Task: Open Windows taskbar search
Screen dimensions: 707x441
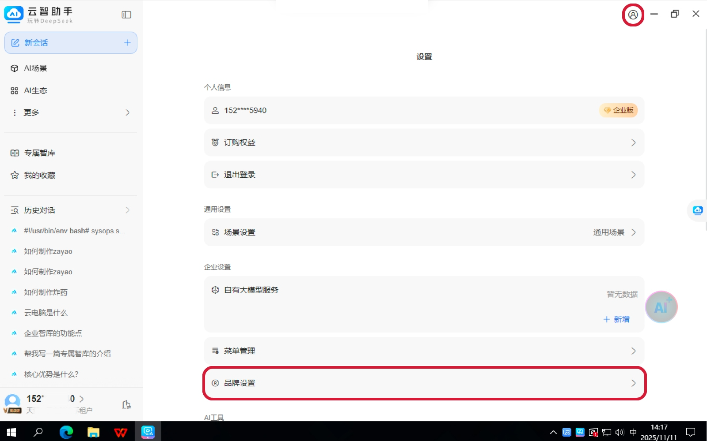Action: (x=38, y=432)
